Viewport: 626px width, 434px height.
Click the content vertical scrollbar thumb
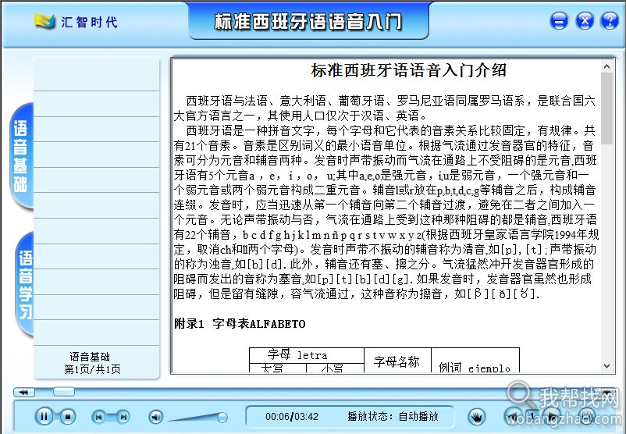click(606, 108)
